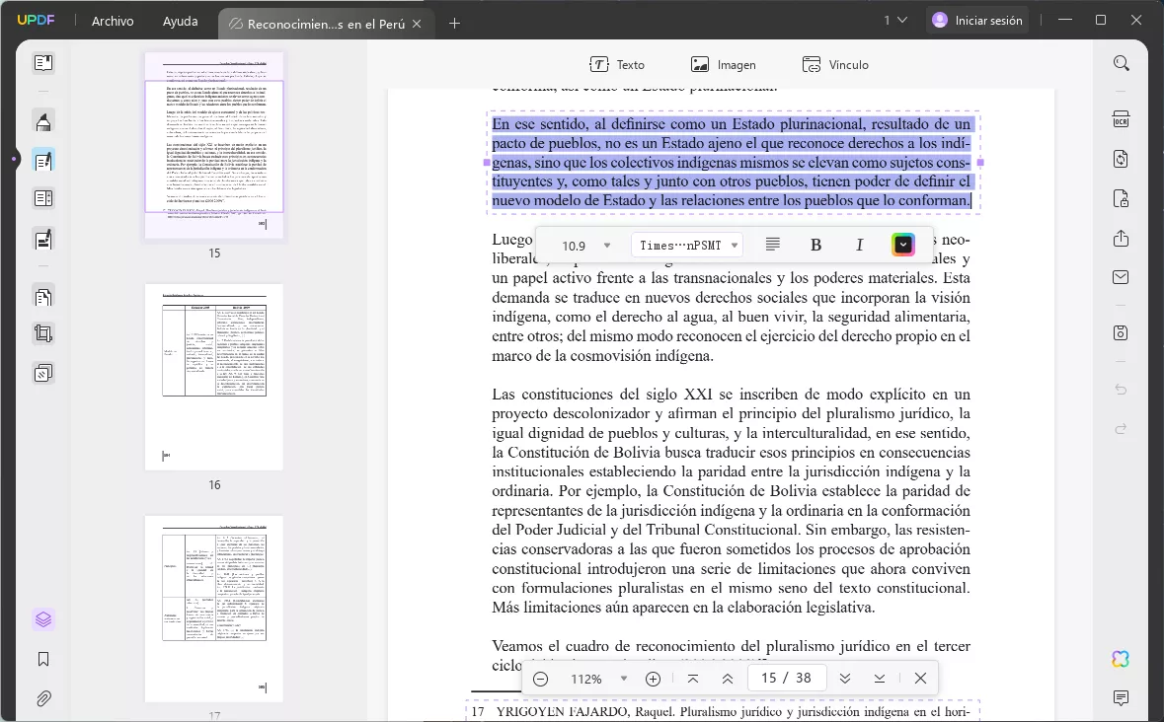This screenshot has width=1164, height=722.
Task: Send the file by email
Action: [x=1121, y=277]
